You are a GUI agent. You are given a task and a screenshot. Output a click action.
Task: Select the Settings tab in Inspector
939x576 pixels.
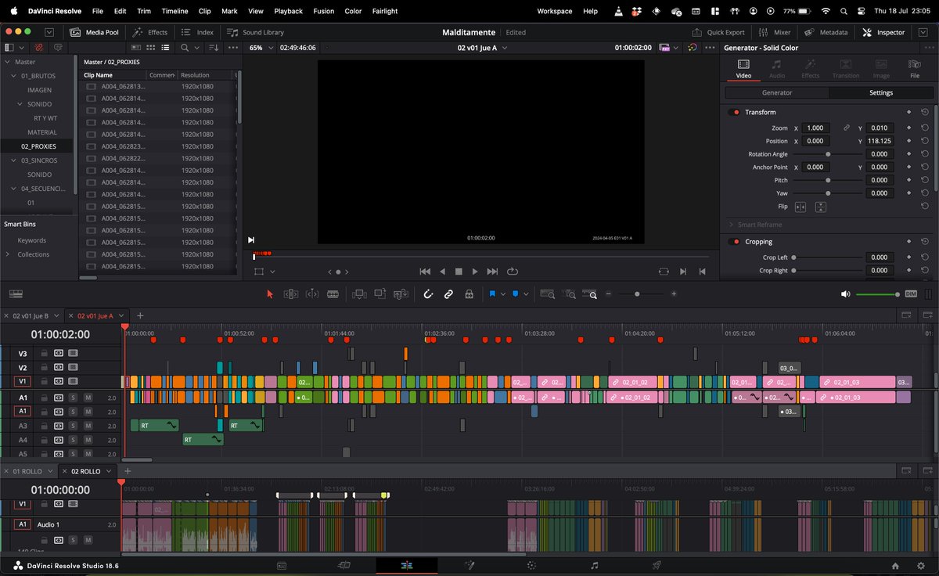coord(881,92)
